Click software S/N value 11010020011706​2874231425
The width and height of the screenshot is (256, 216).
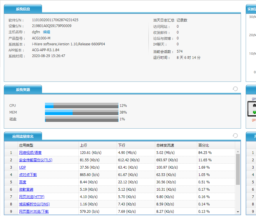[55, 20]
